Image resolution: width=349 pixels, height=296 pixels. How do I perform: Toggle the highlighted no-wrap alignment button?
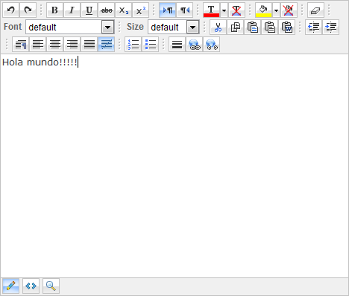(x=107, y=45)
